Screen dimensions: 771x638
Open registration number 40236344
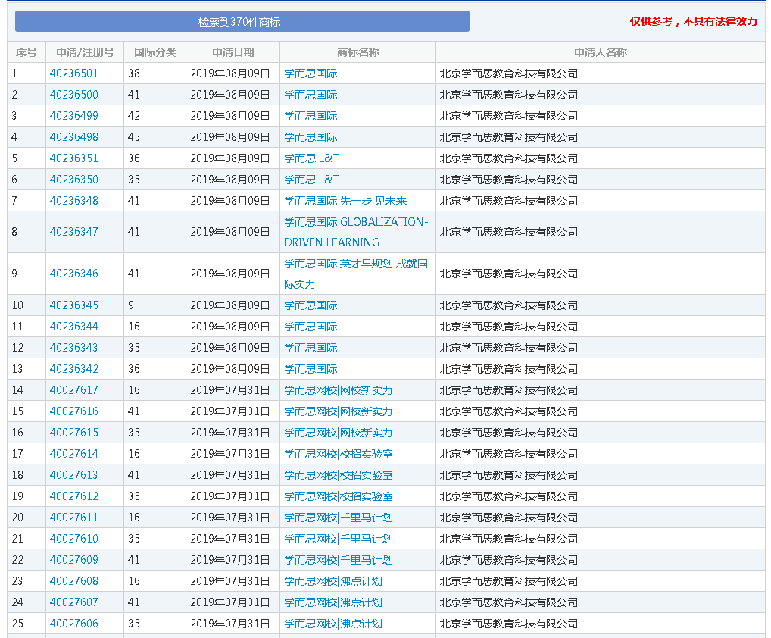[73, 326]
